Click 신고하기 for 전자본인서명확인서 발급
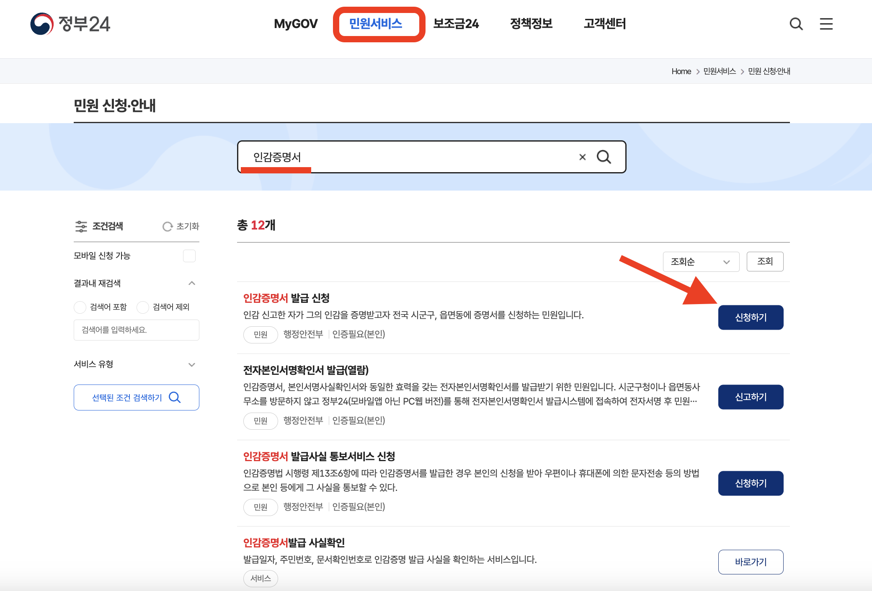The width and height of the screenshot is (872, 591). pos(751,397)
